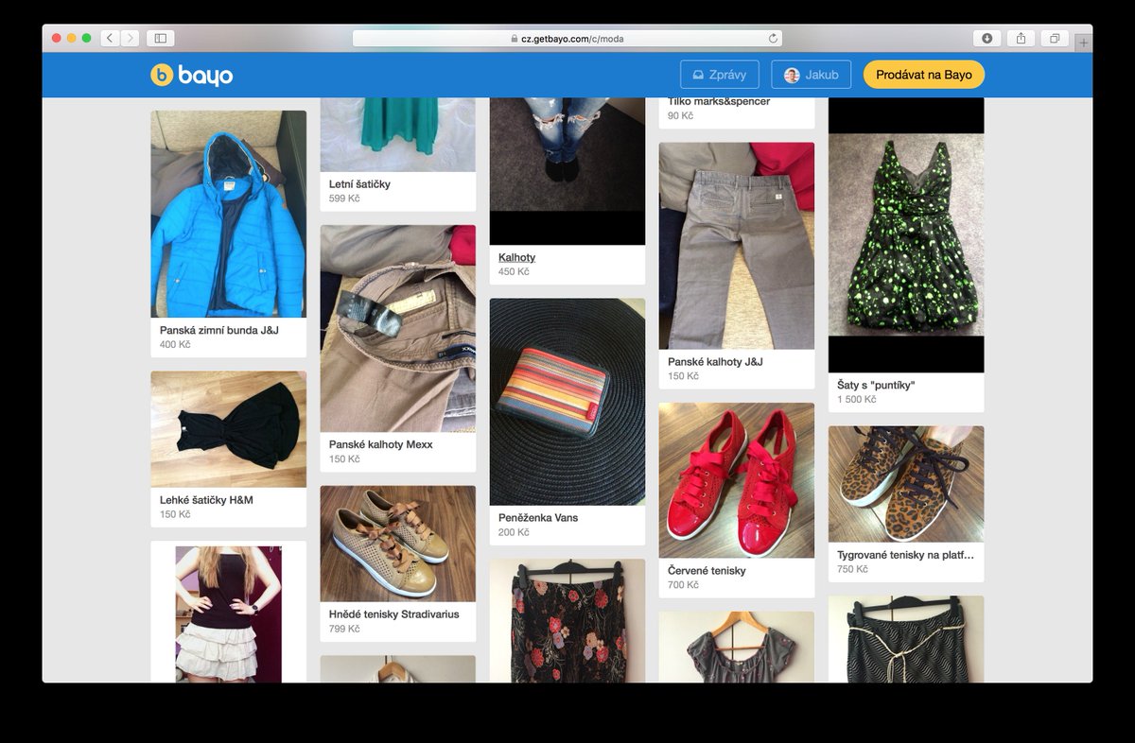Add a new tab with plus button
The image size is (1135, 743).
[1084, 42]
